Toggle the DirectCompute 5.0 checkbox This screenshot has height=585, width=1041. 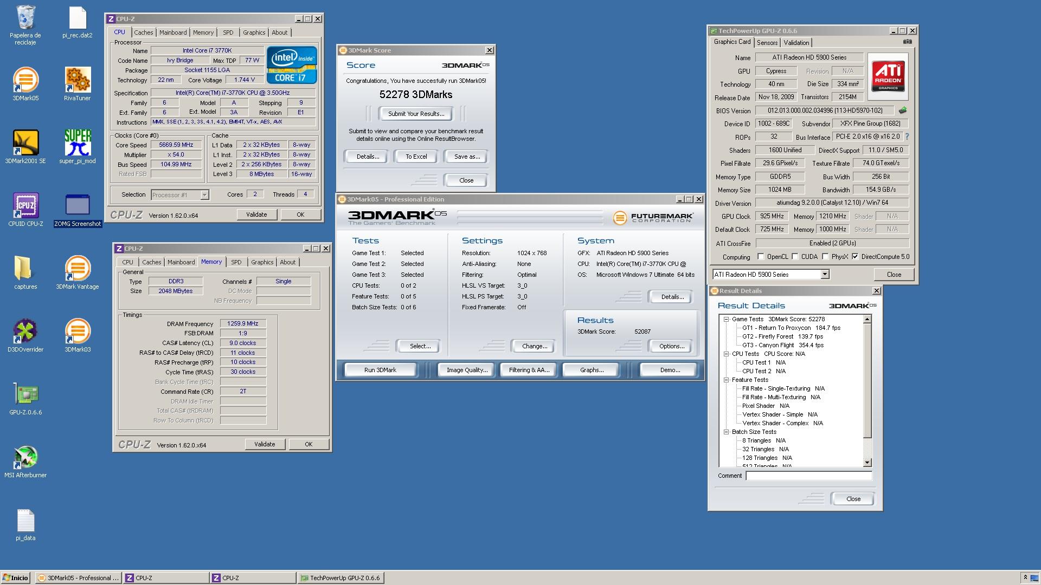tap(855, 257)
